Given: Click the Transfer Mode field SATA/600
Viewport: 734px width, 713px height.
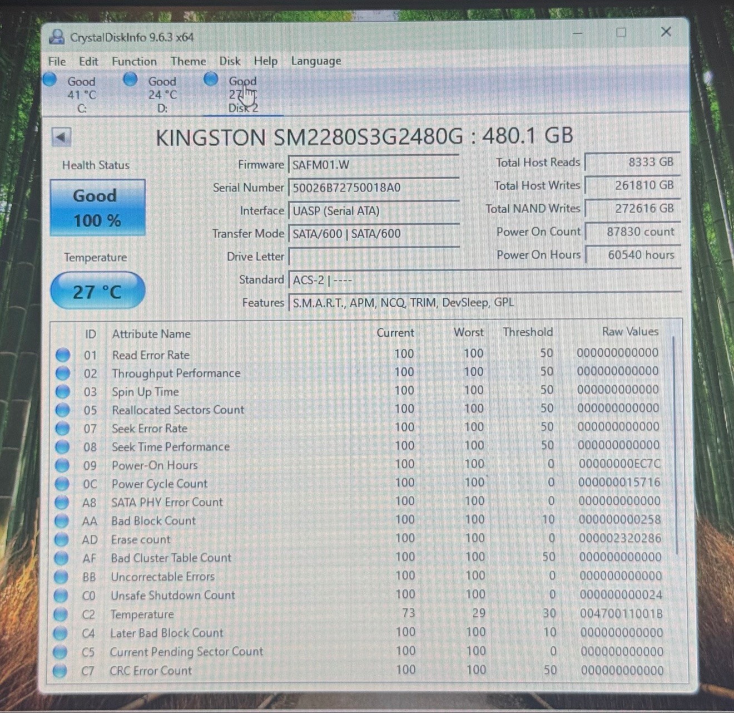Looking at the screenshot, I should pos(373,234).
